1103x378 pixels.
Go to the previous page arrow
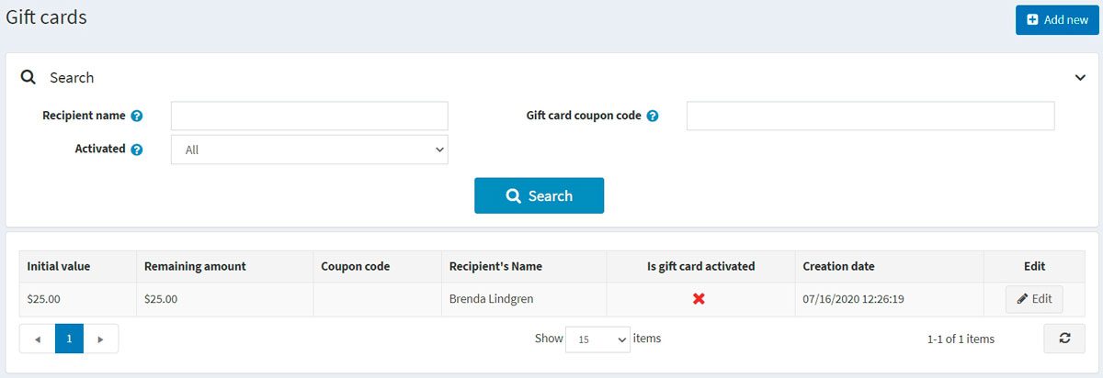[38, 339]
